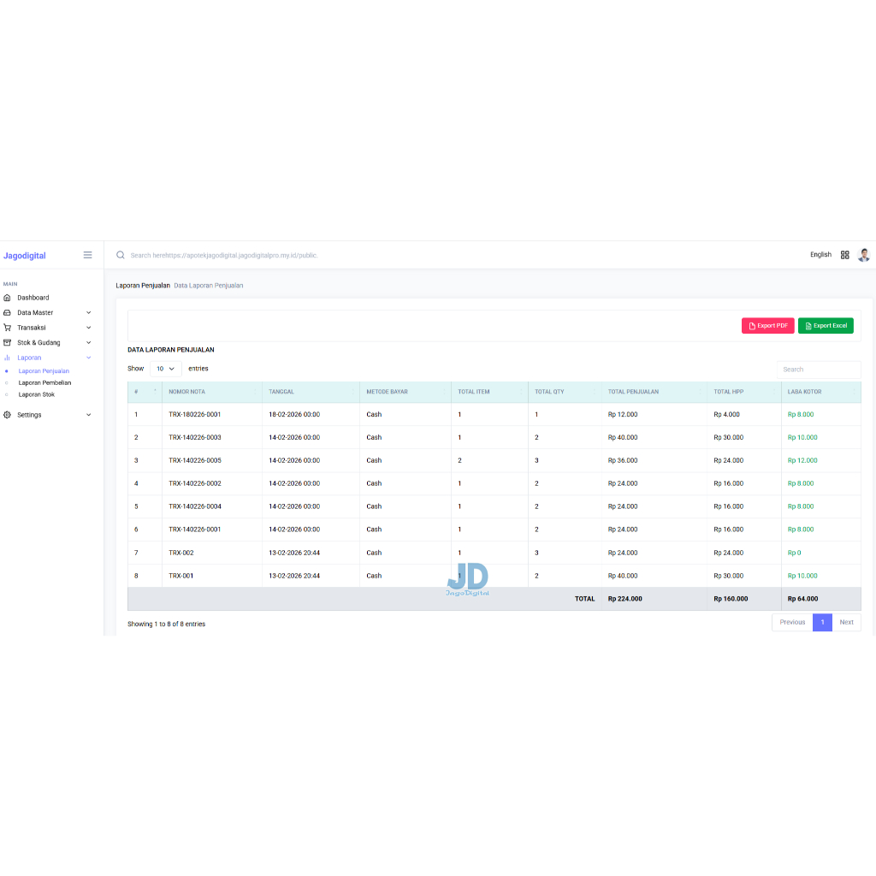The width and height of the screenshot is (876, 876).
Task: Select Laporan Penjualan submenu
Action: 44,371
